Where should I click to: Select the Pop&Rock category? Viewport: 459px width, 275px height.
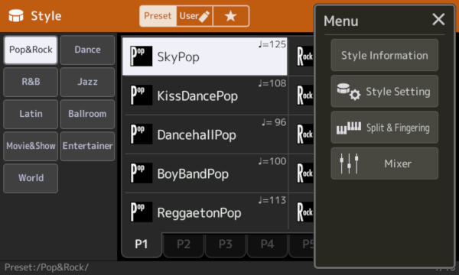(x=31, y=50)
